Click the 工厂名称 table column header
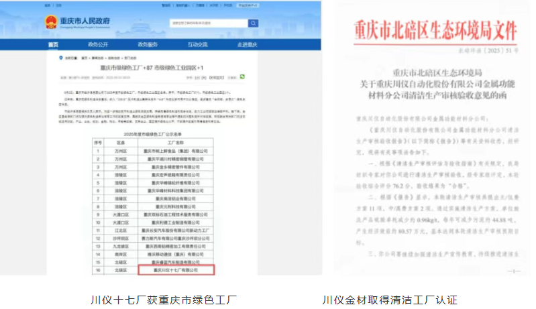This screenshot has width=536, height=309. (x=175, y=142)
